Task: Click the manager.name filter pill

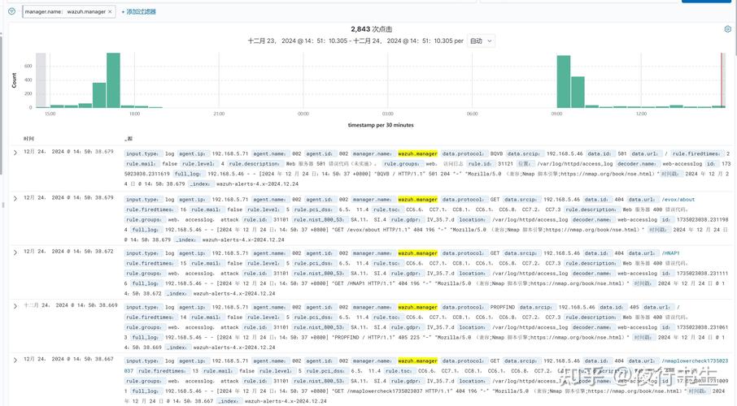Action: [65, 11]
